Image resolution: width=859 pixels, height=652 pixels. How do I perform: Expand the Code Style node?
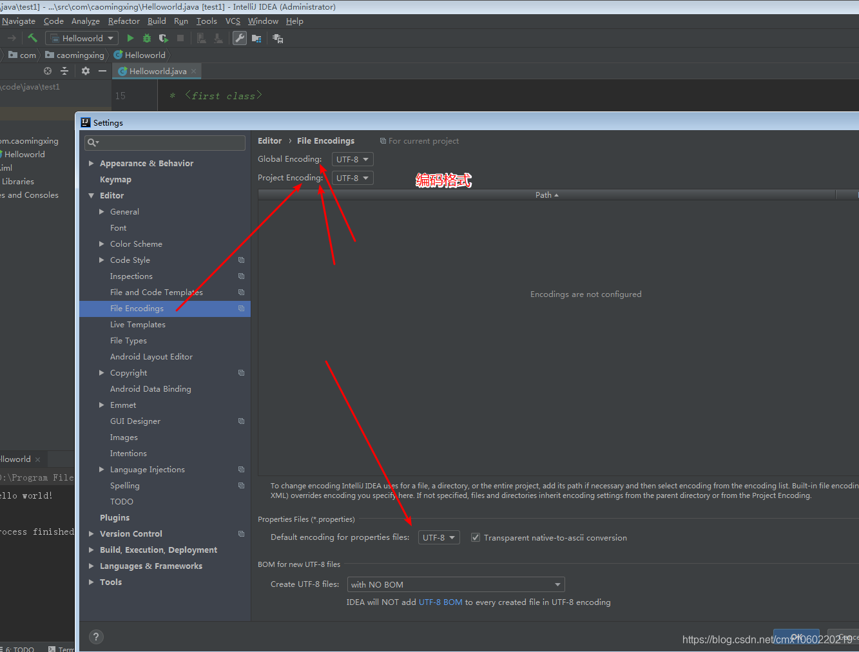click(x=102, y=260)
